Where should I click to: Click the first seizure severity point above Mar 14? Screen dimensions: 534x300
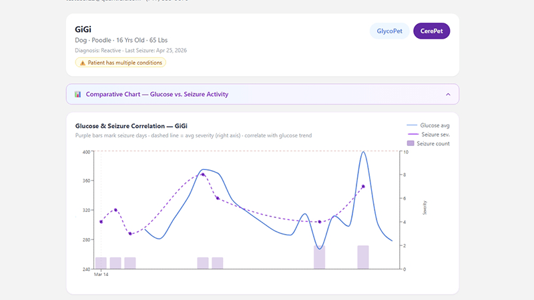coord(101,222)
